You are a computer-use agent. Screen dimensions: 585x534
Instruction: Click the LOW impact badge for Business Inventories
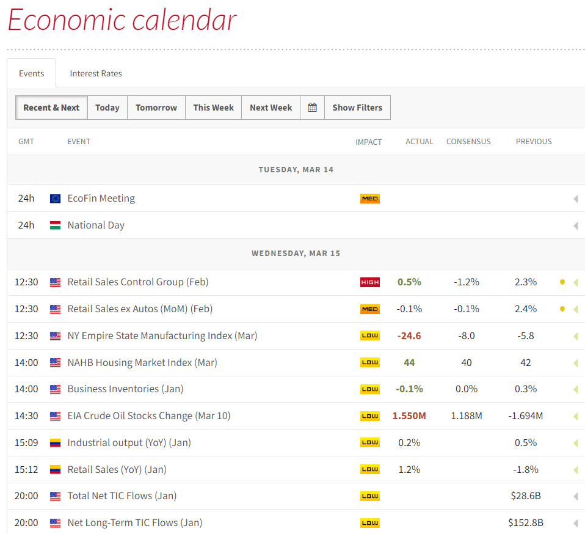point(370,389)
